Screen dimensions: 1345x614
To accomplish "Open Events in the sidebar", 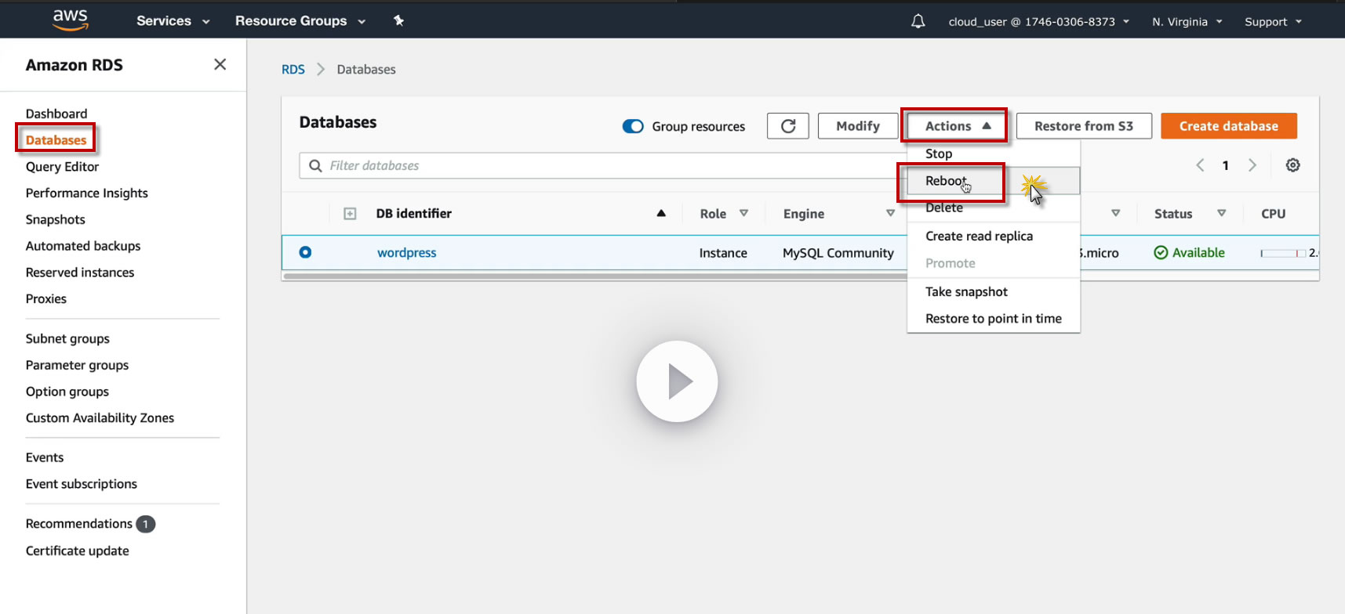I will 45,457.
